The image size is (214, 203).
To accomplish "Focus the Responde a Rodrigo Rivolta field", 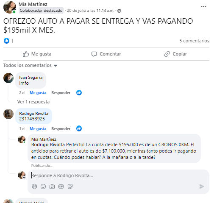I will [x=118, y=175].
